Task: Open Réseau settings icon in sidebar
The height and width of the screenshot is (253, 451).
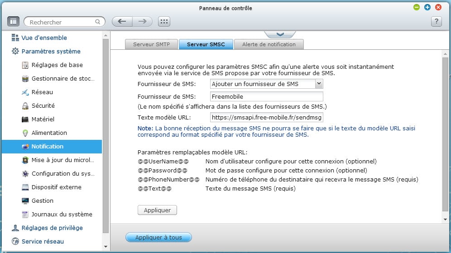Action: pos(26,92)
